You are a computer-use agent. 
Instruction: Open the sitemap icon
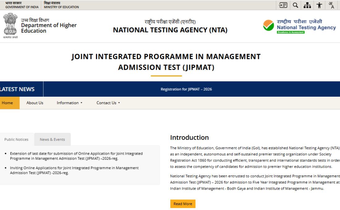[x=307, y=5]
